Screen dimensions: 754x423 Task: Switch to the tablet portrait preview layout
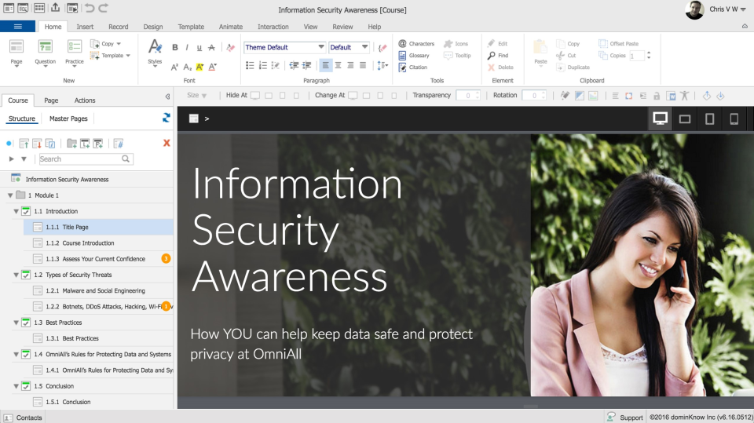[x=709, y=119]
